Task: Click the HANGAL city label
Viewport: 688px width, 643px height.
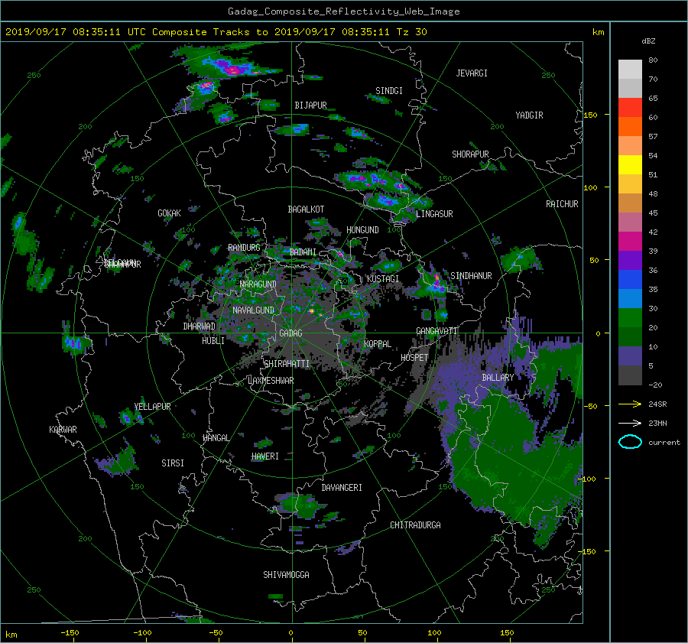Action: [x=216, y=438]
